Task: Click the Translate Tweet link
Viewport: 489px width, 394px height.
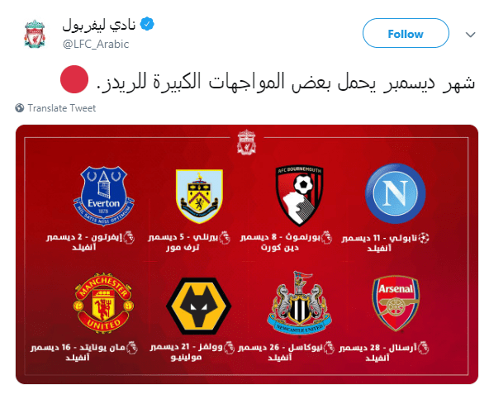Action: (x=61, y=108)
